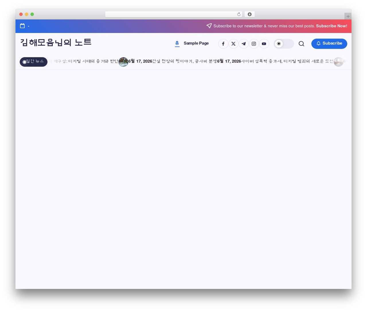
Task: Open Sample Page menu item
Action: (x=196, y=43)
